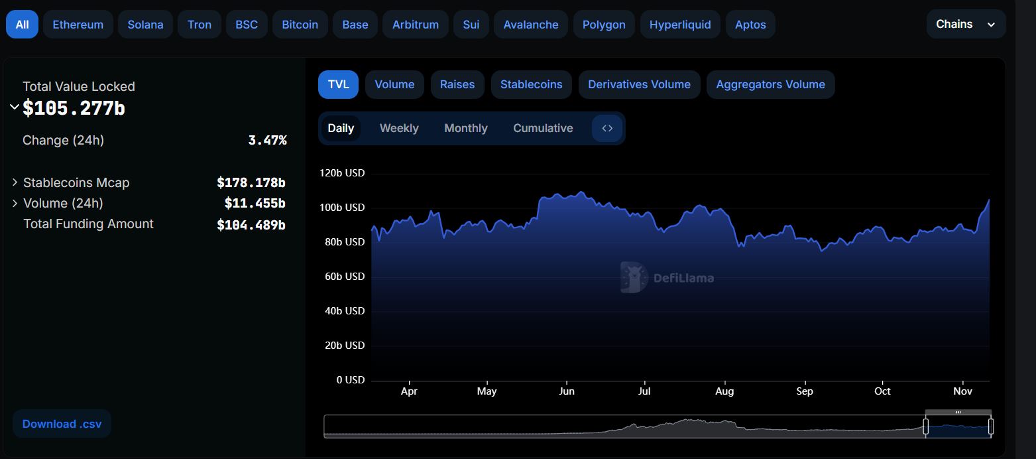Click the 3.47% change value

(x=267, y=140)
